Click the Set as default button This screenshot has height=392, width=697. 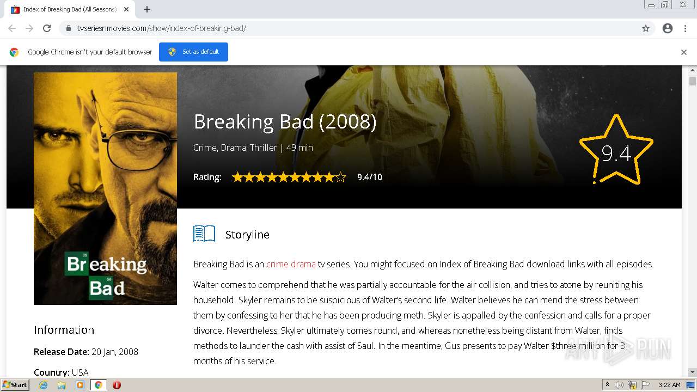[x=193, y=52]
